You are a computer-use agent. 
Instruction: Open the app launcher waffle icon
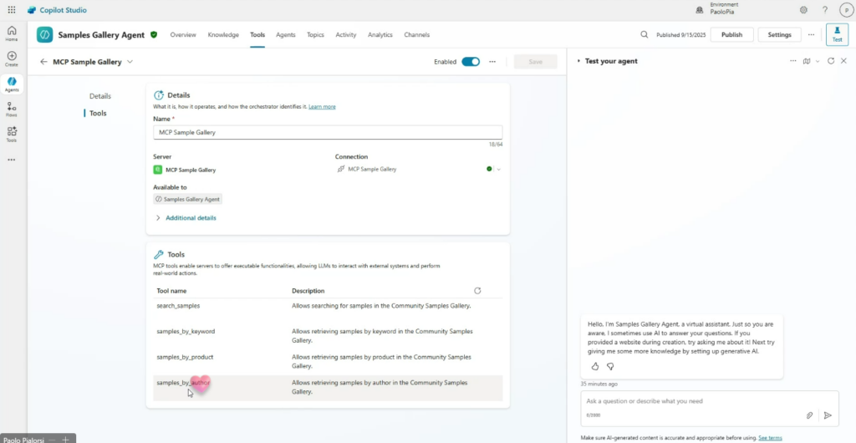coord(12,10)
